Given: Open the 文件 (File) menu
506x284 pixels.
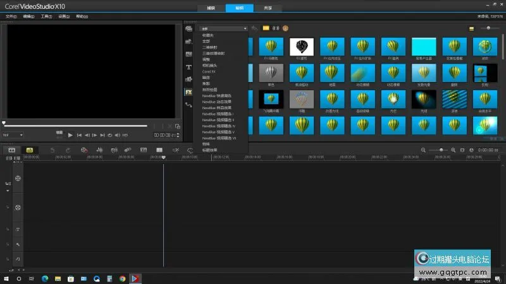Looking at the screenshot, I should pyautogui.click(x=11, y=16).
